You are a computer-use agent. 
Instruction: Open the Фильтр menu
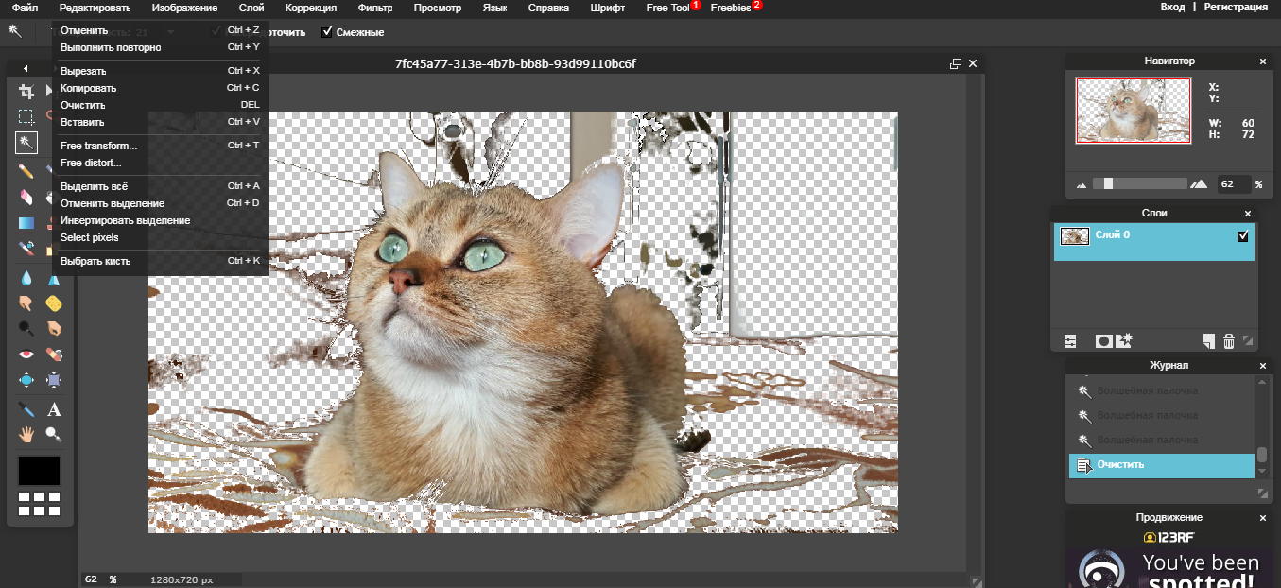[x=375, y=8]
